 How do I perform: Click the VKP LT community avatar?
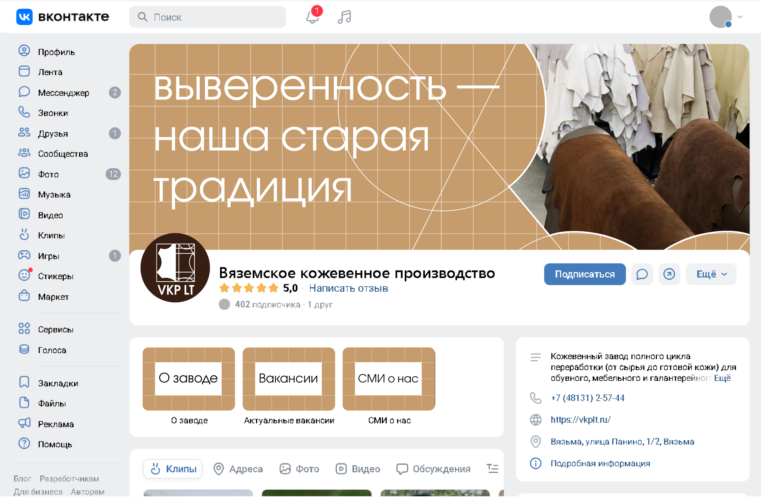(x=175, y=268)
